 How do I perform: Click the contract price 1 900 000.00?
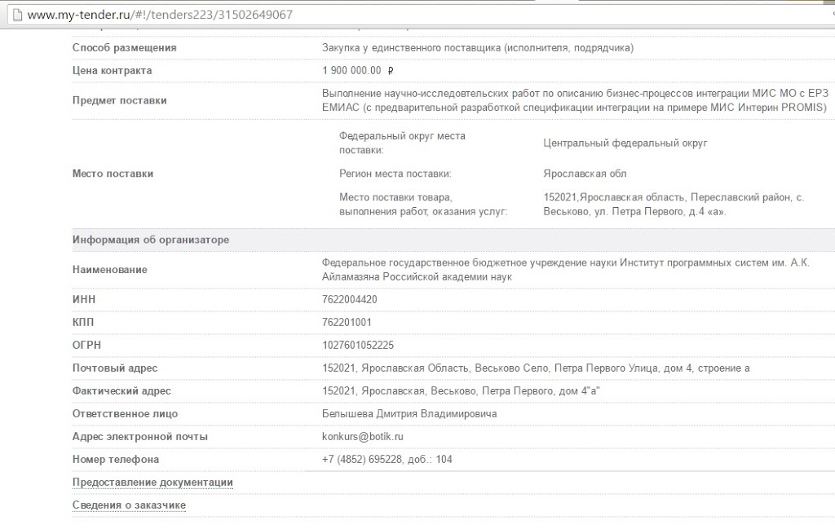point(351,71)
